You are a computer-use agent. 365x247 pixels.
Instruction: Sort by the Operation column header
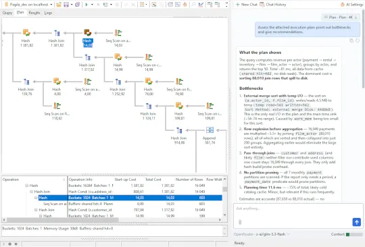pos(34,180)
